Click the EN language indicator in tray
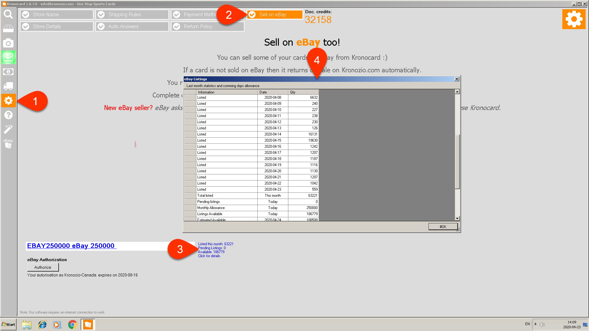 [527, 324]
